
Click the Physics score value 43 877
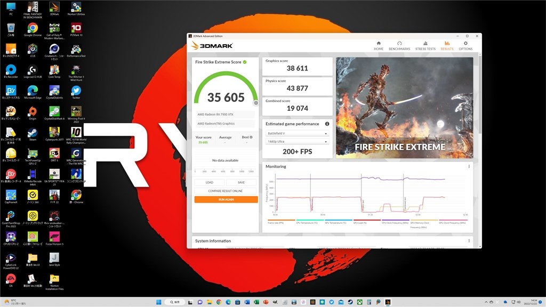(297, 88)
